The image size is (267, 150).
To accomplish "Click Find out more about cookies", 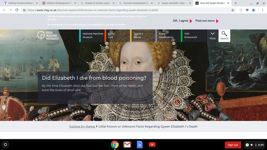I will [x=207, y=21].
